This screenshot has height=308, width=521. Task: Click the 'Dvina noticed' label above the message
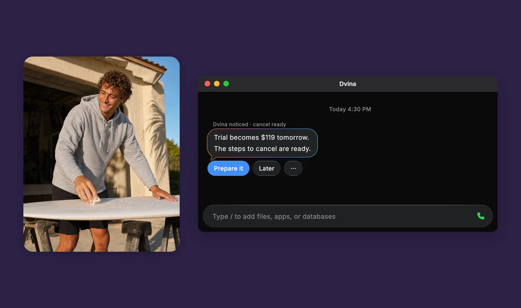[x=230, y=125]
